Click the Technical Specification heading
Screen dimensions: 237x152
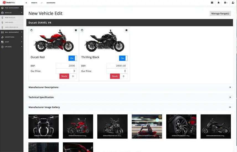click(41, 97)
